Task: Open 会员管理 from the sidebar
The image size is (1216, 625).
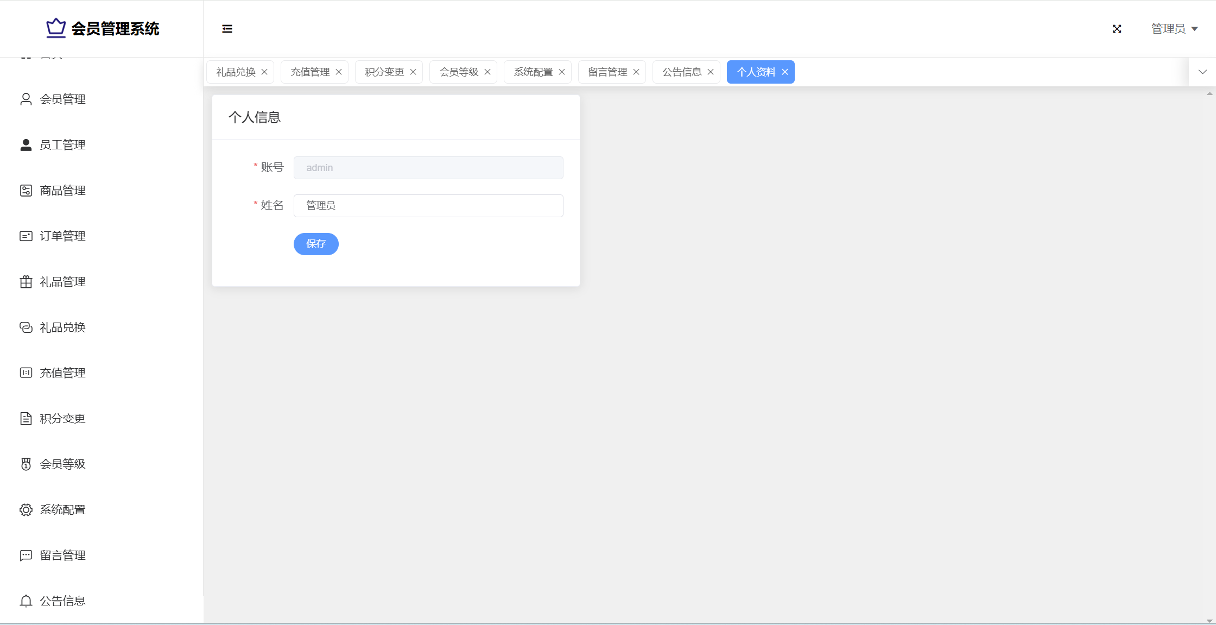Action: point(62,99)
